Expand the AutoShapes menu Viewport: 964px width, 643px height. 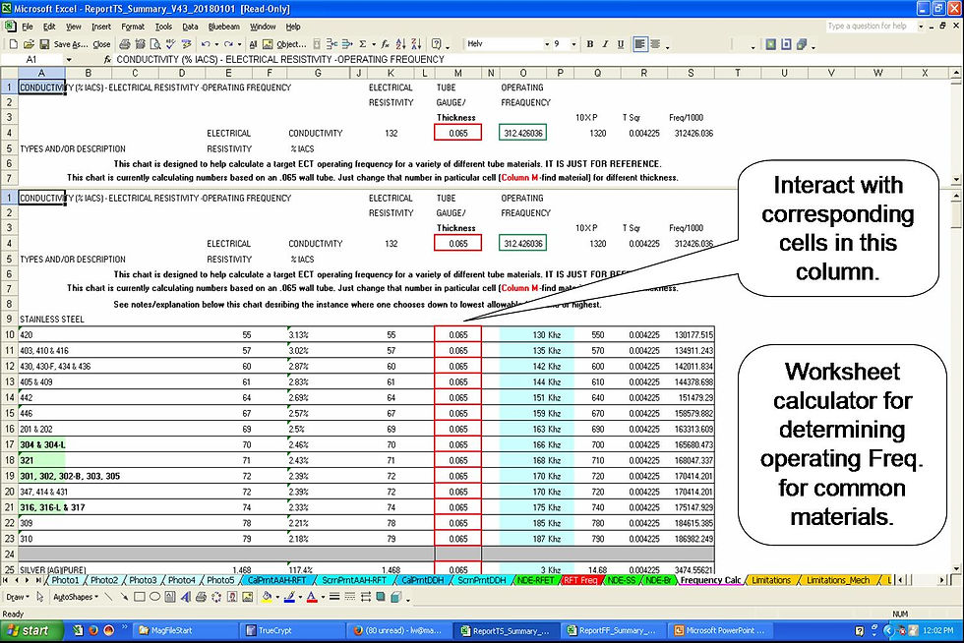coord(76,597)
